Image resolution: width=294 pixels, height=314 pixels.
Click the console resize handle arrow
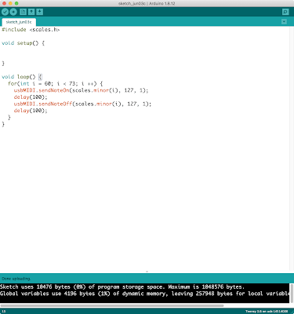click(x=147, y=272)
